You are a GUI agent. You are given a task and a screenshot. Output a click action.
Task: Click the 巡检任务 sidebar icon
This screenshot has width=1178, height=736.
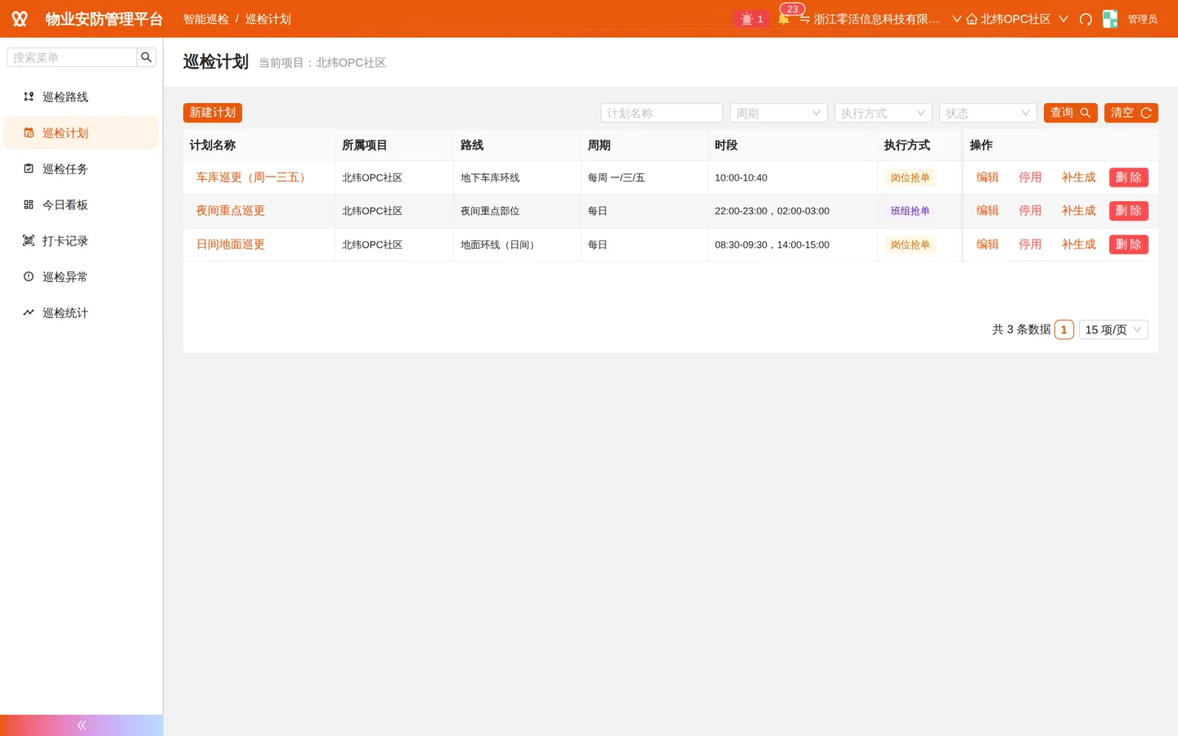(29, 168)
